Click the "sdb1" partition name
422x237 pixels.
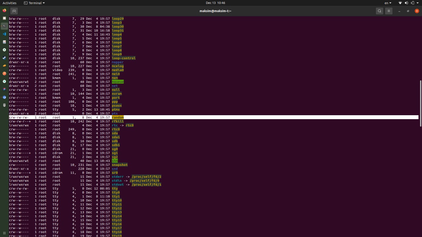pos(116,145)
